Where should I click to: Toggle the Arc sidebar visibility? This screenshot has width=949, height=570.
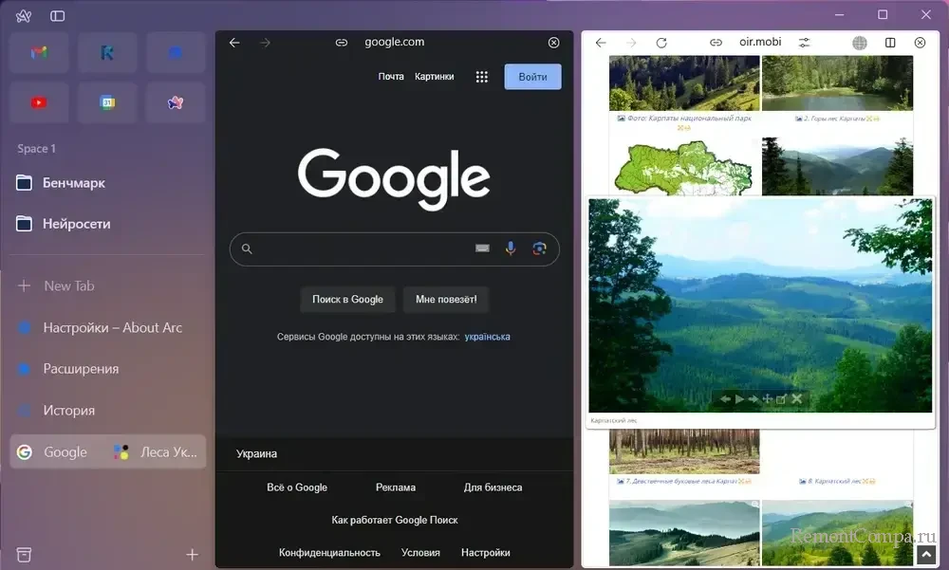(58, 16)
